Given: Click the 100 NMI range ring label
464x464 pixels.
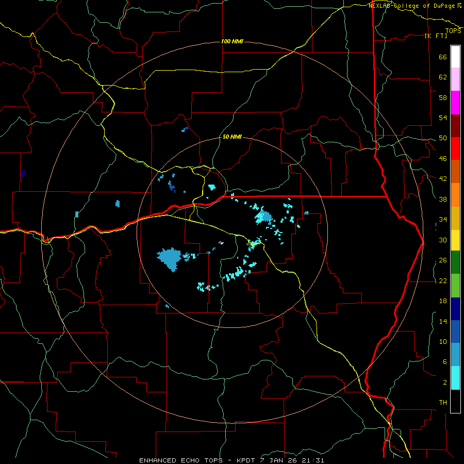Looking at the screenshot, I should [x=232, y=41].
